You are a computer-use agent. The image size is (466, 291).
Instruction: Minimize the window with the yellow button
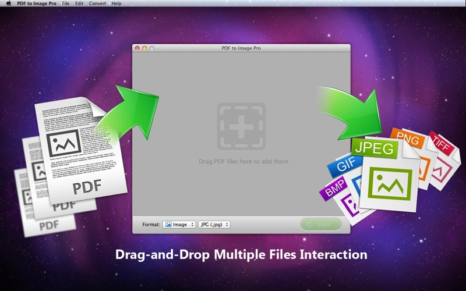click(144, 48)
